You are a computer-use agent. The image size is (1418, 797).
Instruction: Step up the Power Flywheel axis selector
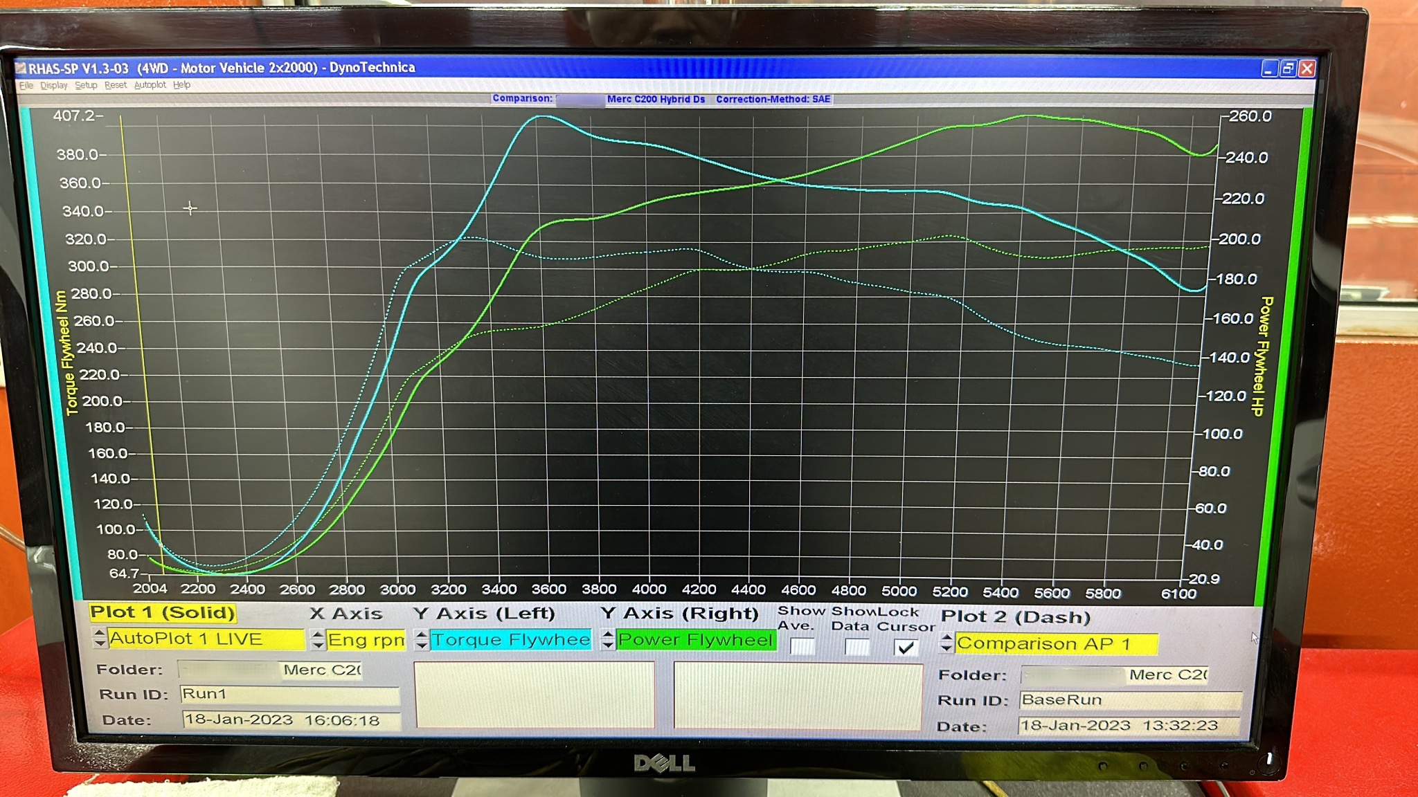[607, 634]
